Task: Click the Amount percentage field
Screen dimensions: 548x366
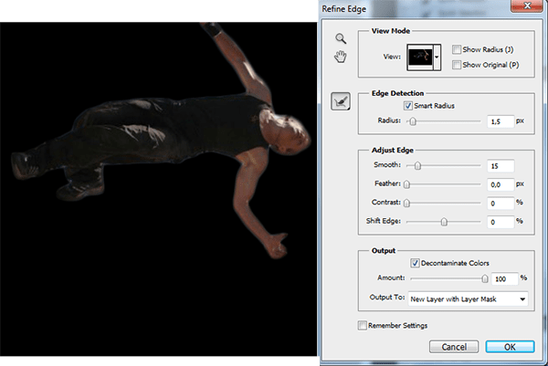Action: coord(505,278)
